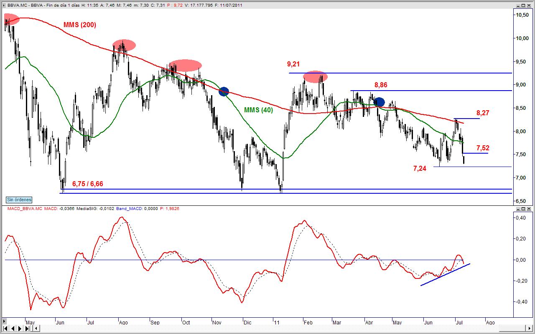This screenshot has width=535, height=334.
Task: Click '10,50' on the price axis
Action: [x=522, y=15]
